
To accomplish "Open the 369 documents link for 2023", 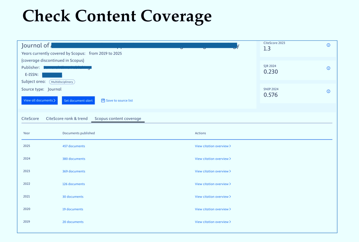I will pos(74,171).
